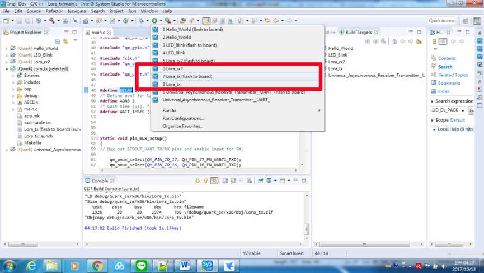Click the C/C++ perspective icon
This screenshot has width=484, height=273.
click(477, 21)
